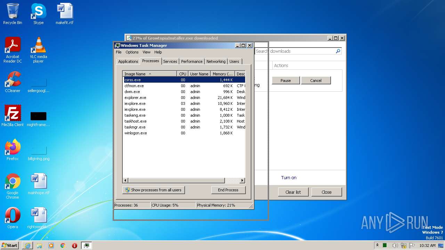The height and width of the screenshot is (250, 445).
Task: Switch to the Services tab
Action: (x=170, y=61)
